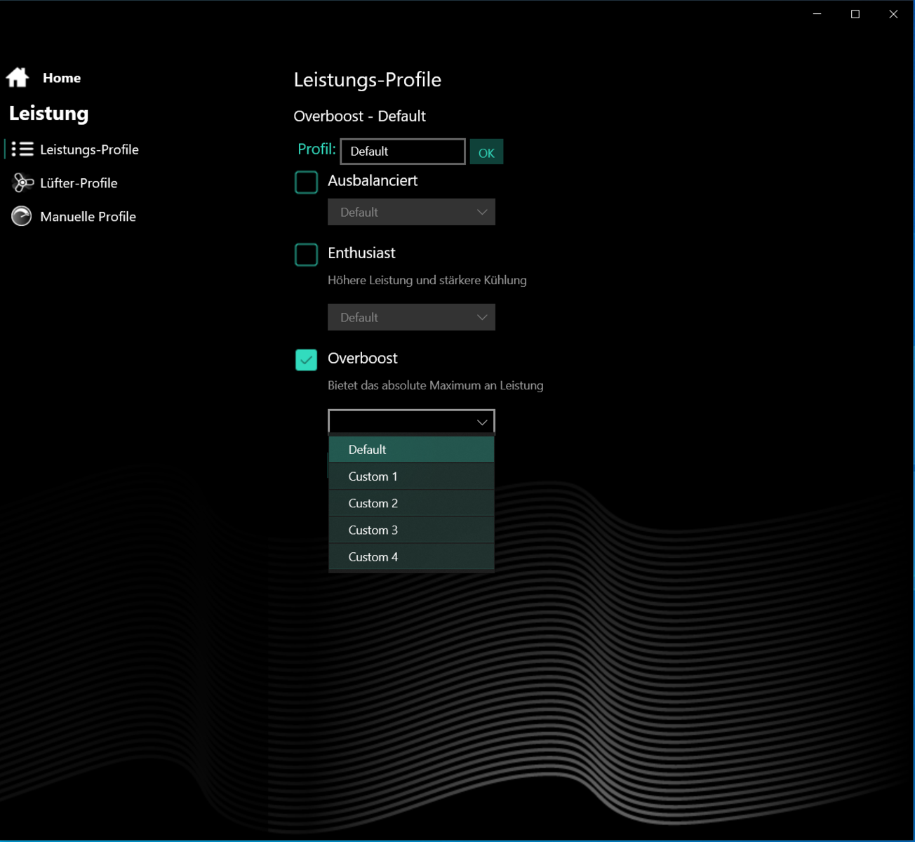Uncheck the Overboost checkbox
This screenshot has height=842, width=915.
(x=306, y=359)
